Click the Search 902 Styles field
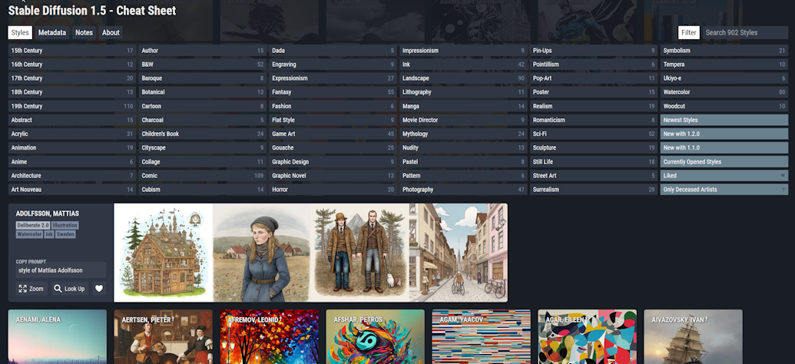Viewport: 795px width, 364px height. pos(745,32)
